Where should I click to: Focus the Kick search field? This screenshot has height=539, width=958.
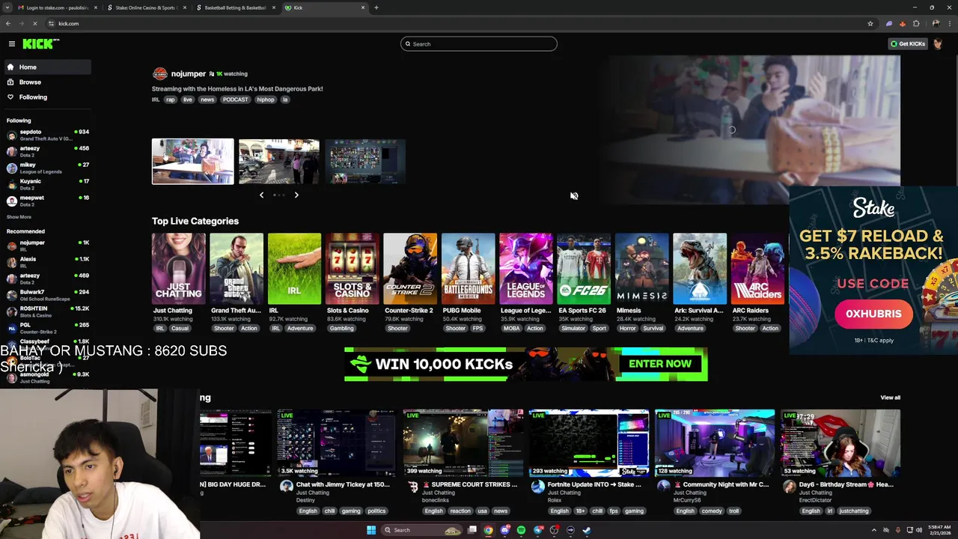(x=479, y=44)
